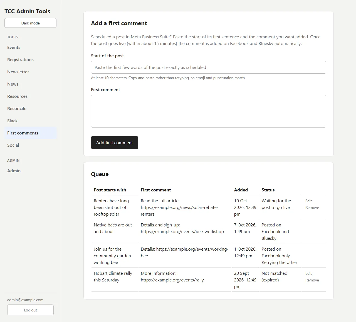Click the Added column header
The image size is (356, 322).
click(x=241, y=190)
